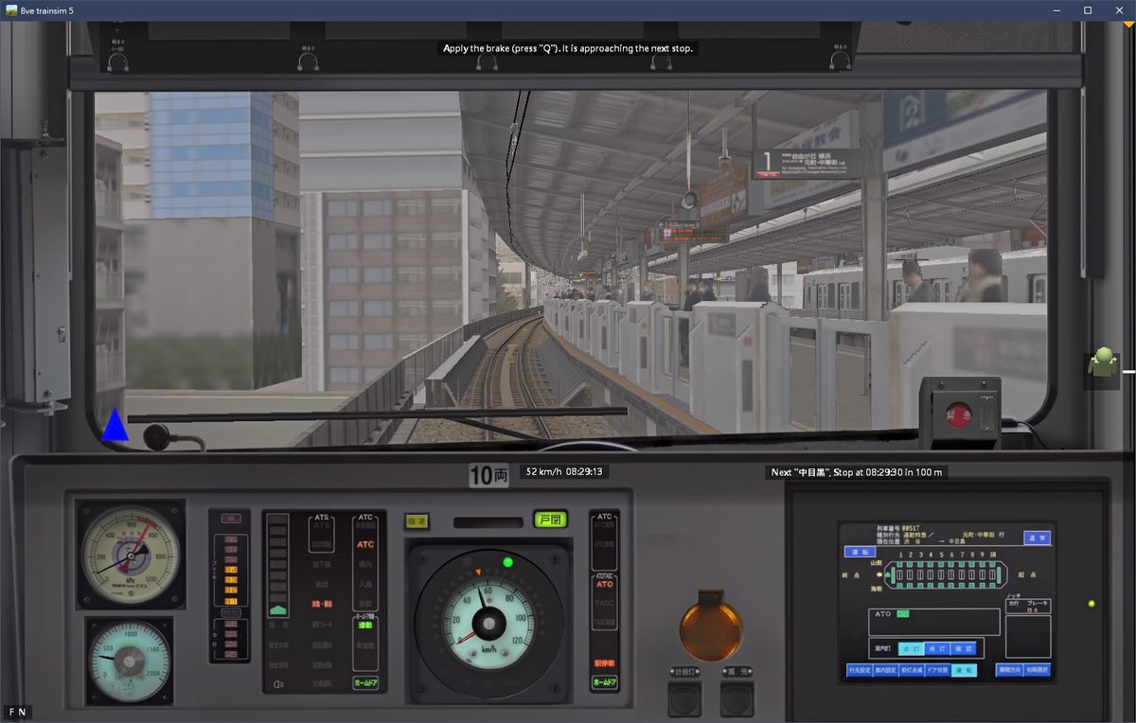Toggle the 計器灯 instrument light switch
The image size is (1136, 723).
pos(683,698)
